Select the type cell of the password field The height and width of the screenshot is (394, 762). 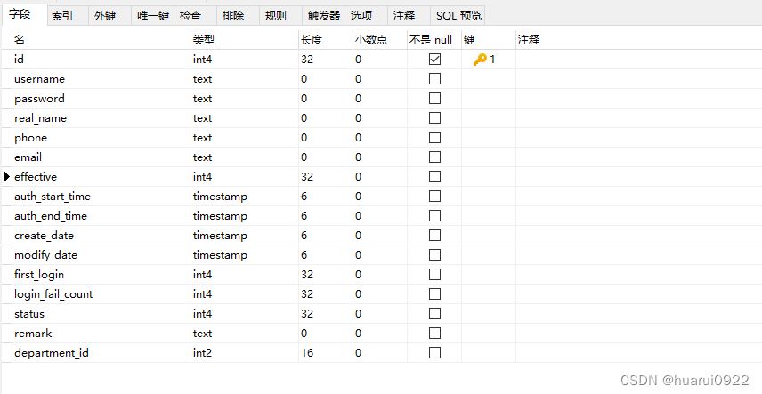click(x=245, y=99)
